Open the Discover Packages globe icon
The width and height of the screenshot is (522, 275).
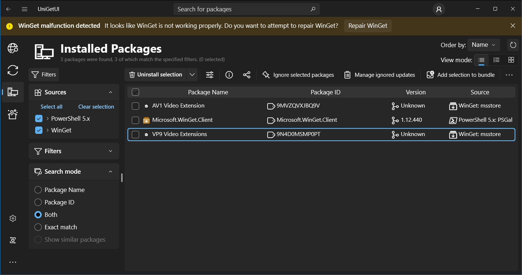point(13,48)
